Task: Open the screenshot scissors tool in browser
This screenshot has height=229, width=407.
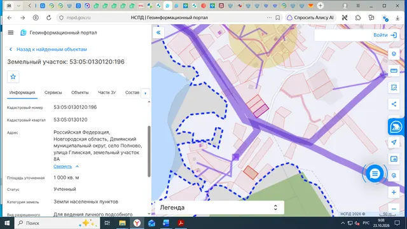Action: pos(345,18)
